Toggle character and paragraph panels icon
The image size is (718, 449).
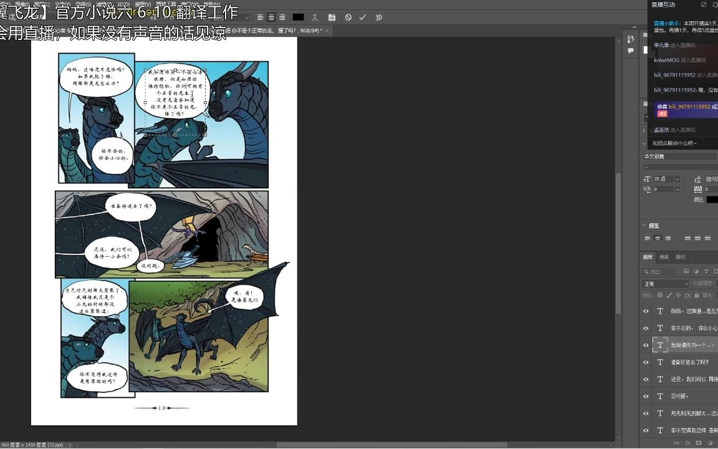click(x=332, y=17)
